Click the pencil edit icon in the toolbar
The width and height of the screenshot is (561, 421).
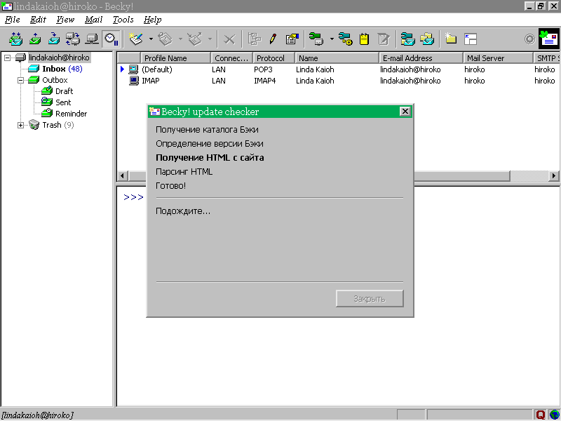click(x=273, y=39)
